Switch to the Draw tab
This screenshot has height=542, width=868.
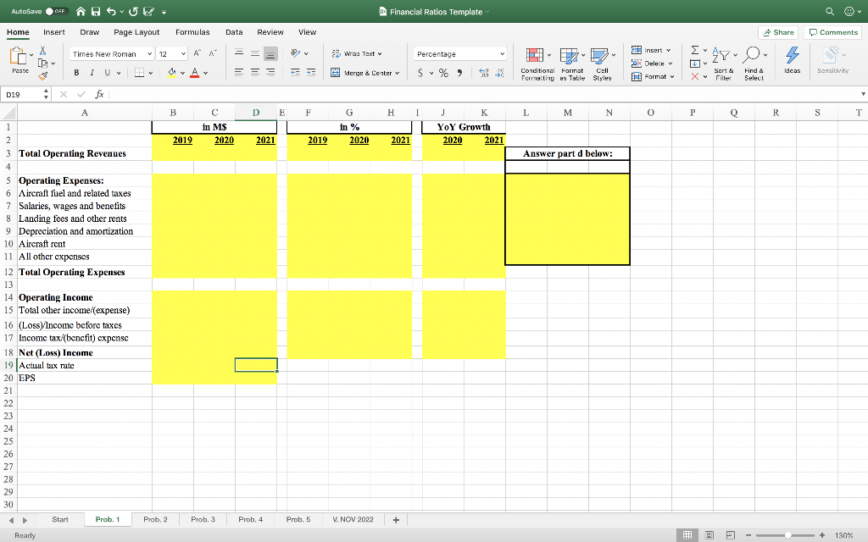pyautogui.click(x=90, y=32)
